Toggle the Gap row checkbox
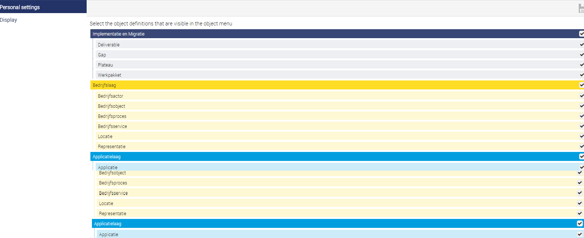The height and width of the screenshot is (238, 584). coord(581,55)
